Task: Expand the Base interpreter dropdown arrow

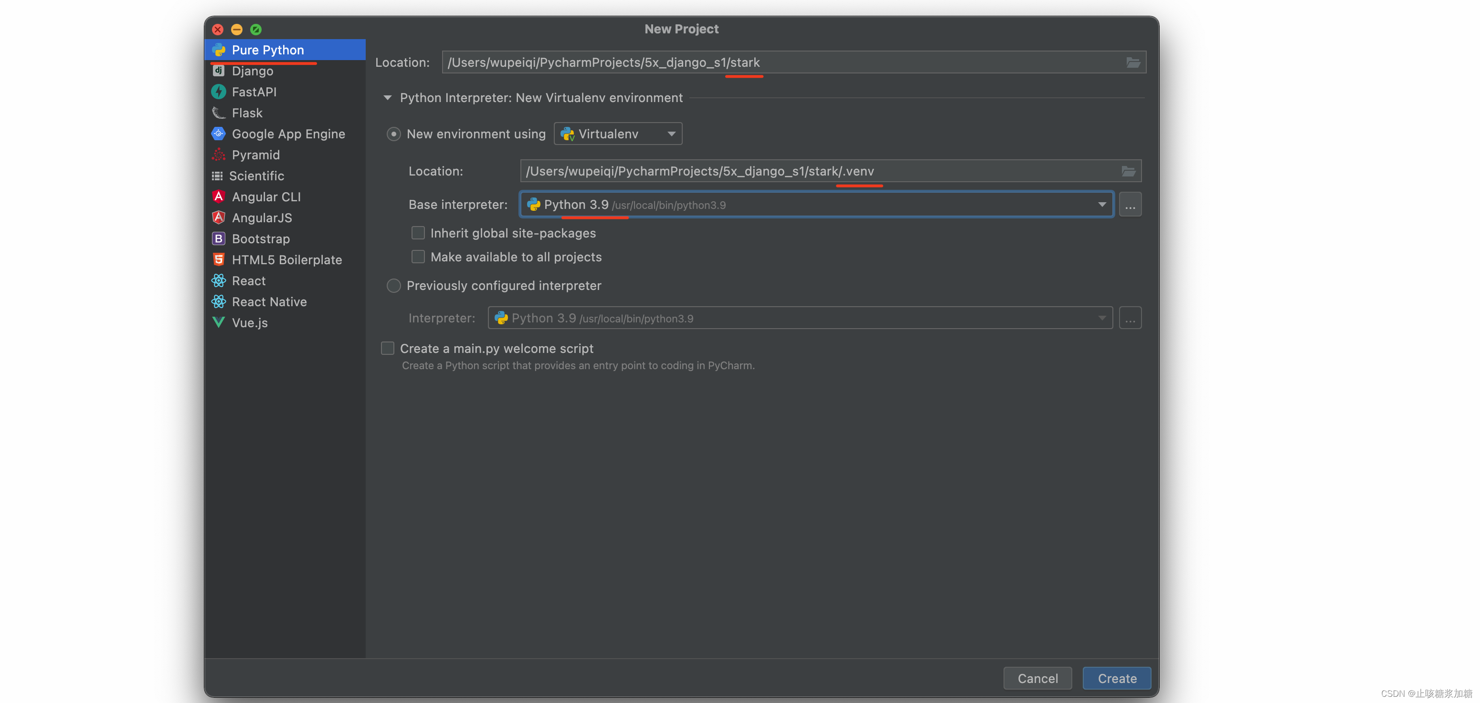Action: [1101, 205]
